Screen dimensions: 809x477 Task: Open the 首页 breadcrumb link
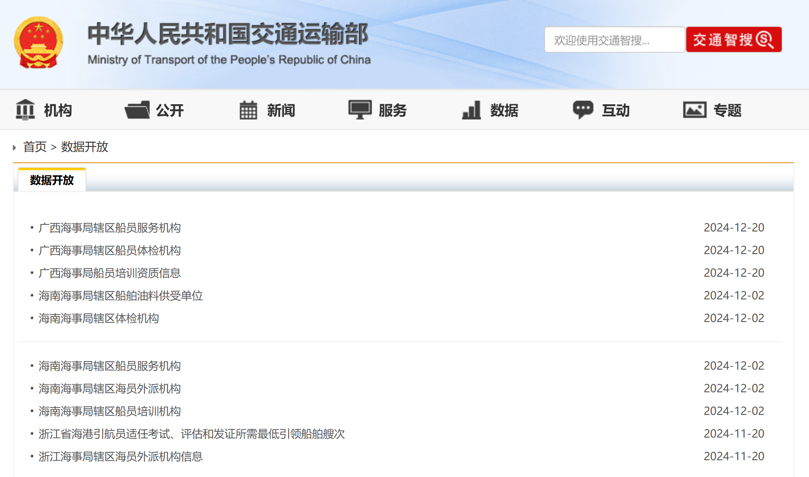click(35, 147)
